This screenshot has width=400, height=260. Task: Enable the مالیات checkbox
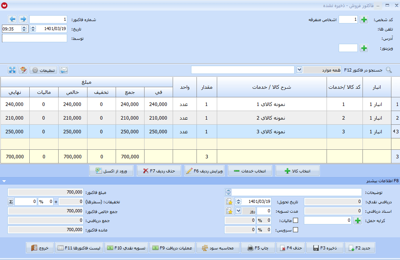(295, 221)
